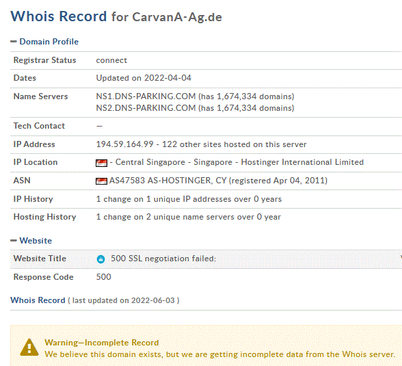Image resolution: width=402 pixels, height=366 pixels.
Task: Click the 500 SSL negotiation failed title
Action: [x=163, y=259]
